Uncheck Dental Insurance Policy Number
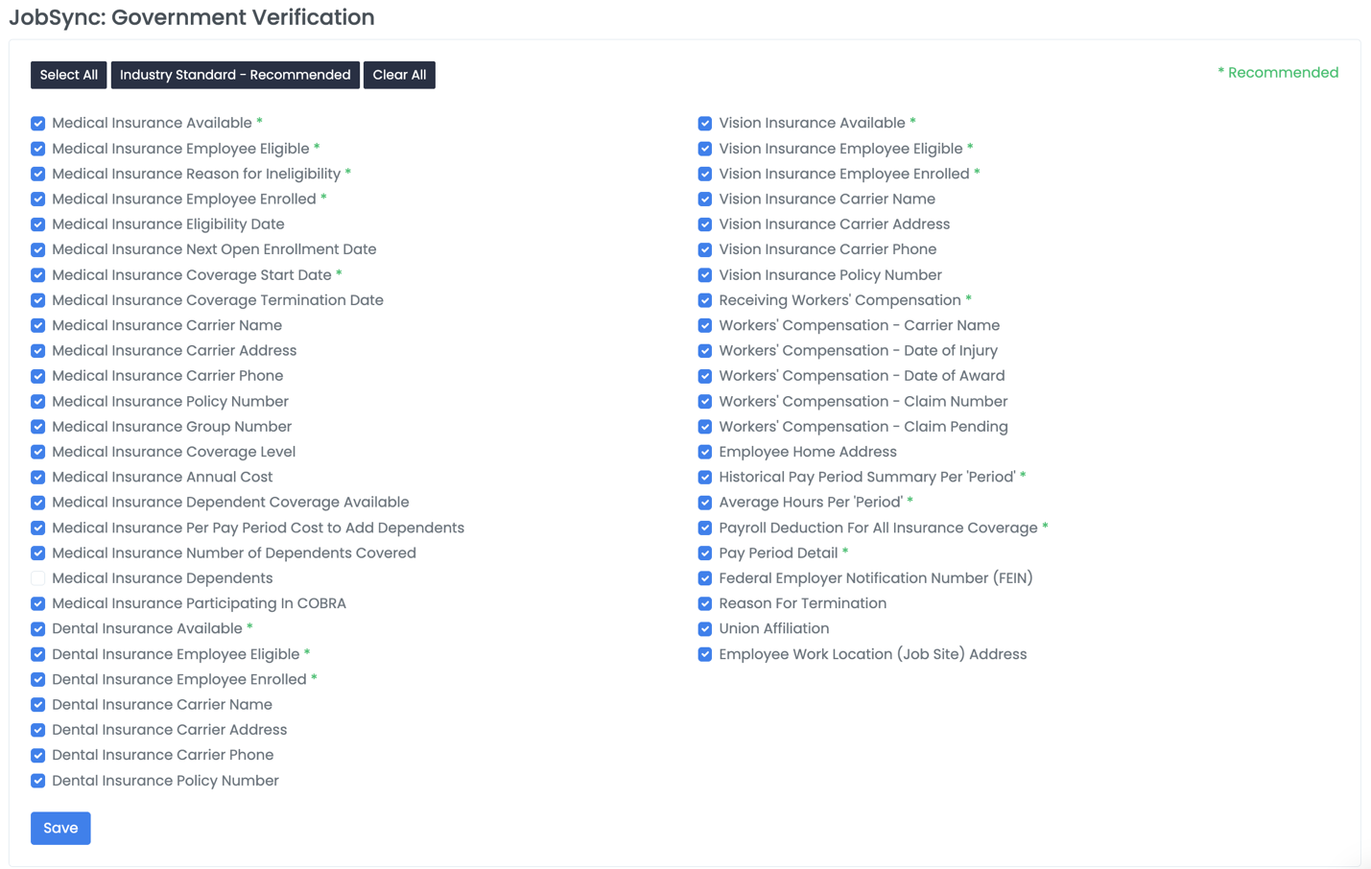 38,781
